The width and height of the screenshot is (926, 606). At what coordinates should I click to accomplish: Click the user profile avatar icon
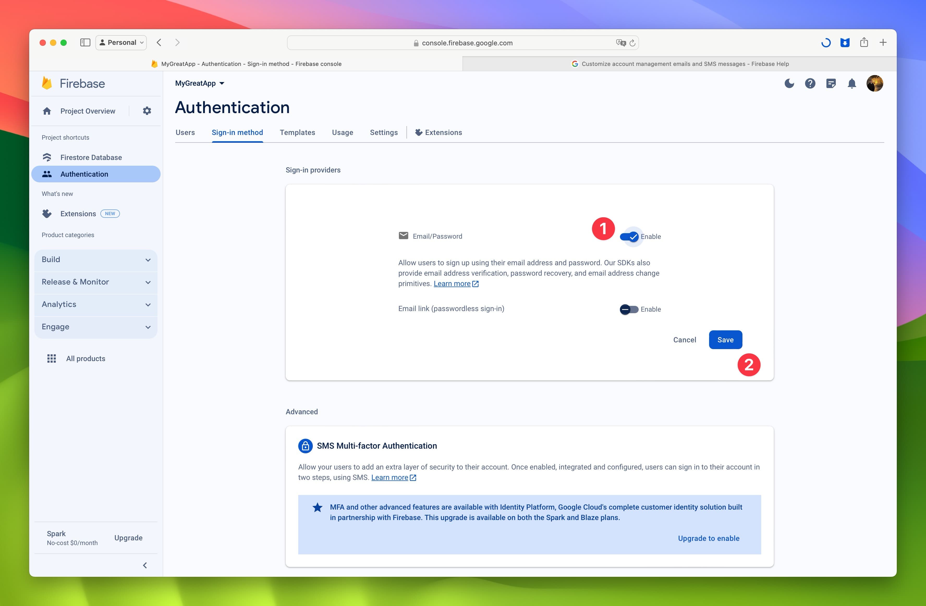[x=875, y=83]
